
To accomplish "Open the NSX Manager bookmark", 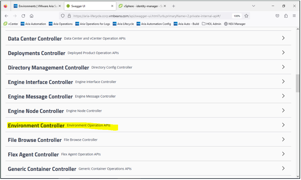I will 235,24.
